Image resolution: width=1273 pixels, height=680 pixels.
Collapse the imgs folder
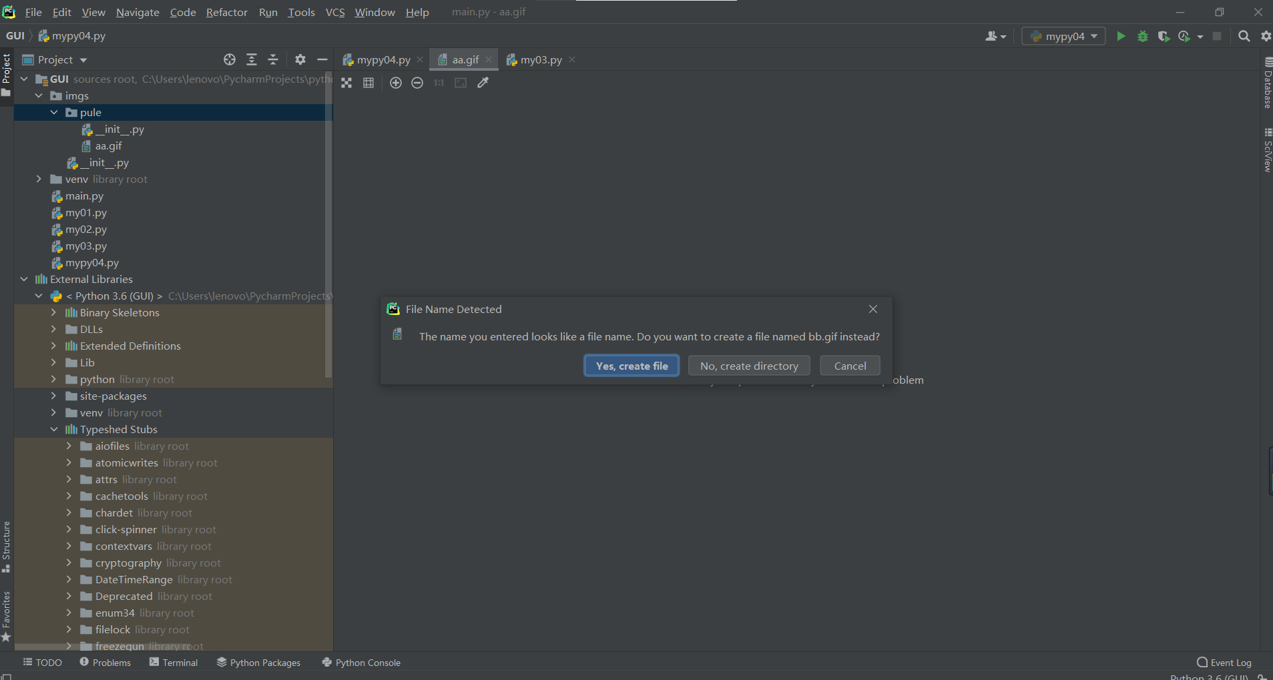click(x=39, y=95)
